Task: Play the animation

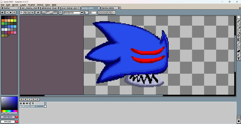Action: pyautogui.click(x=29, y=99)
